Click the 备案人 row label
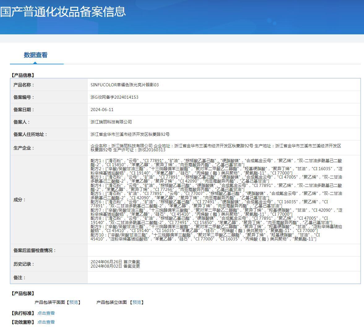 tap(22, 122)
